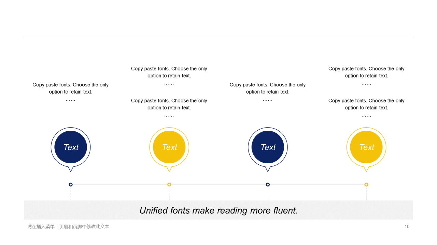Select the first navy Text circle

pyautogui.click(x=71, y=147)
